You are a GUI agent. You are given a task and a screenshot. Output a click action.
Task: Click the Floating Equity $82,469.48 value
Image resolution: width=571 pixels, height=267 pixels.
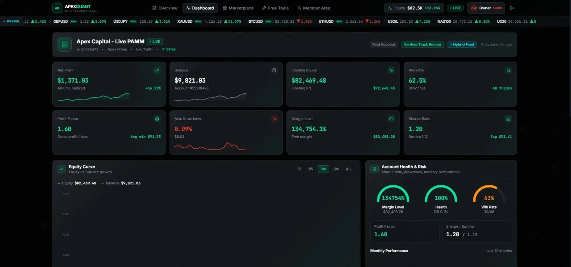tap(309, 80)
